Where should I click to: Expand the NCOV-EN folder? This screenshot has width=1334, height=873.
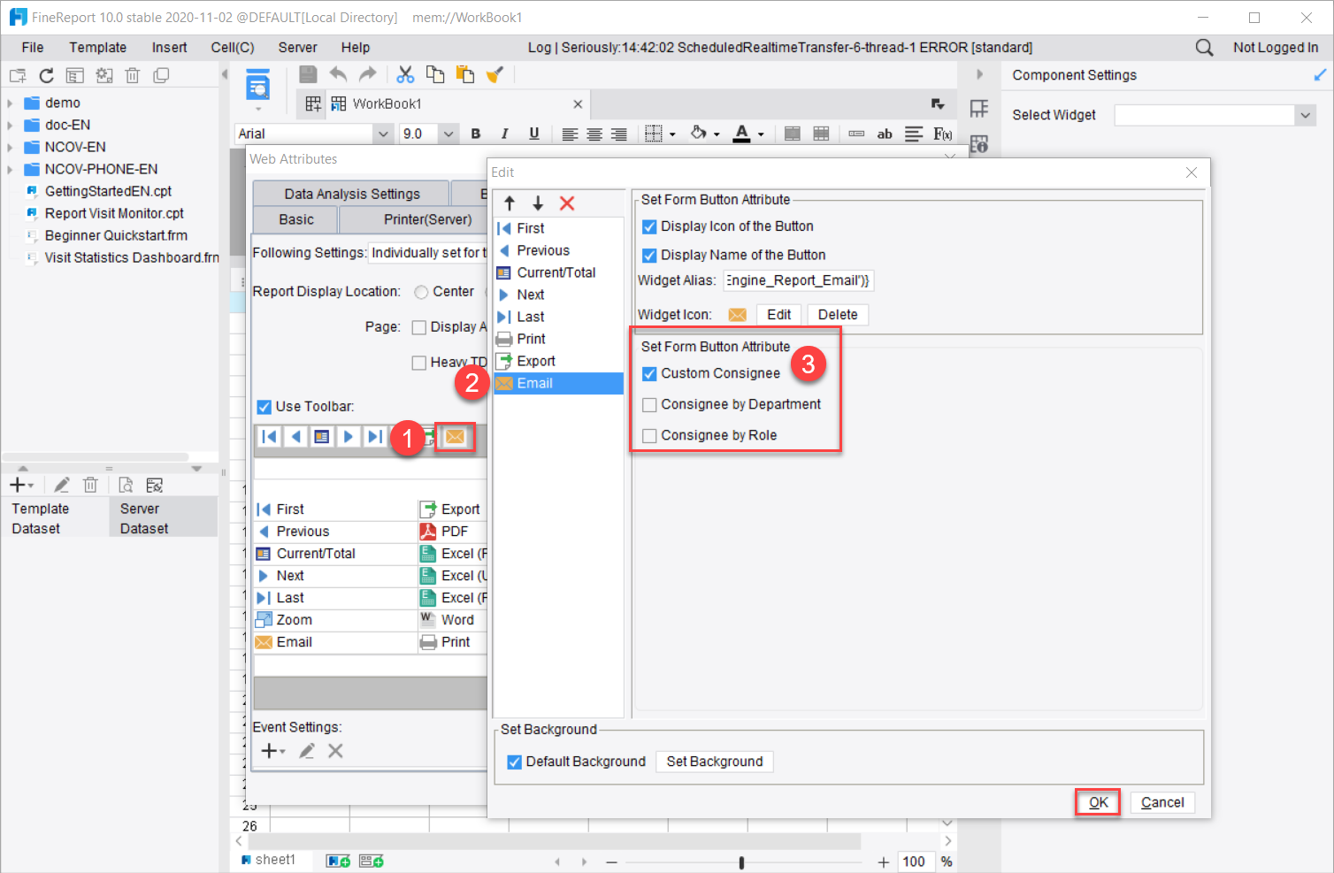pos(10,148)
